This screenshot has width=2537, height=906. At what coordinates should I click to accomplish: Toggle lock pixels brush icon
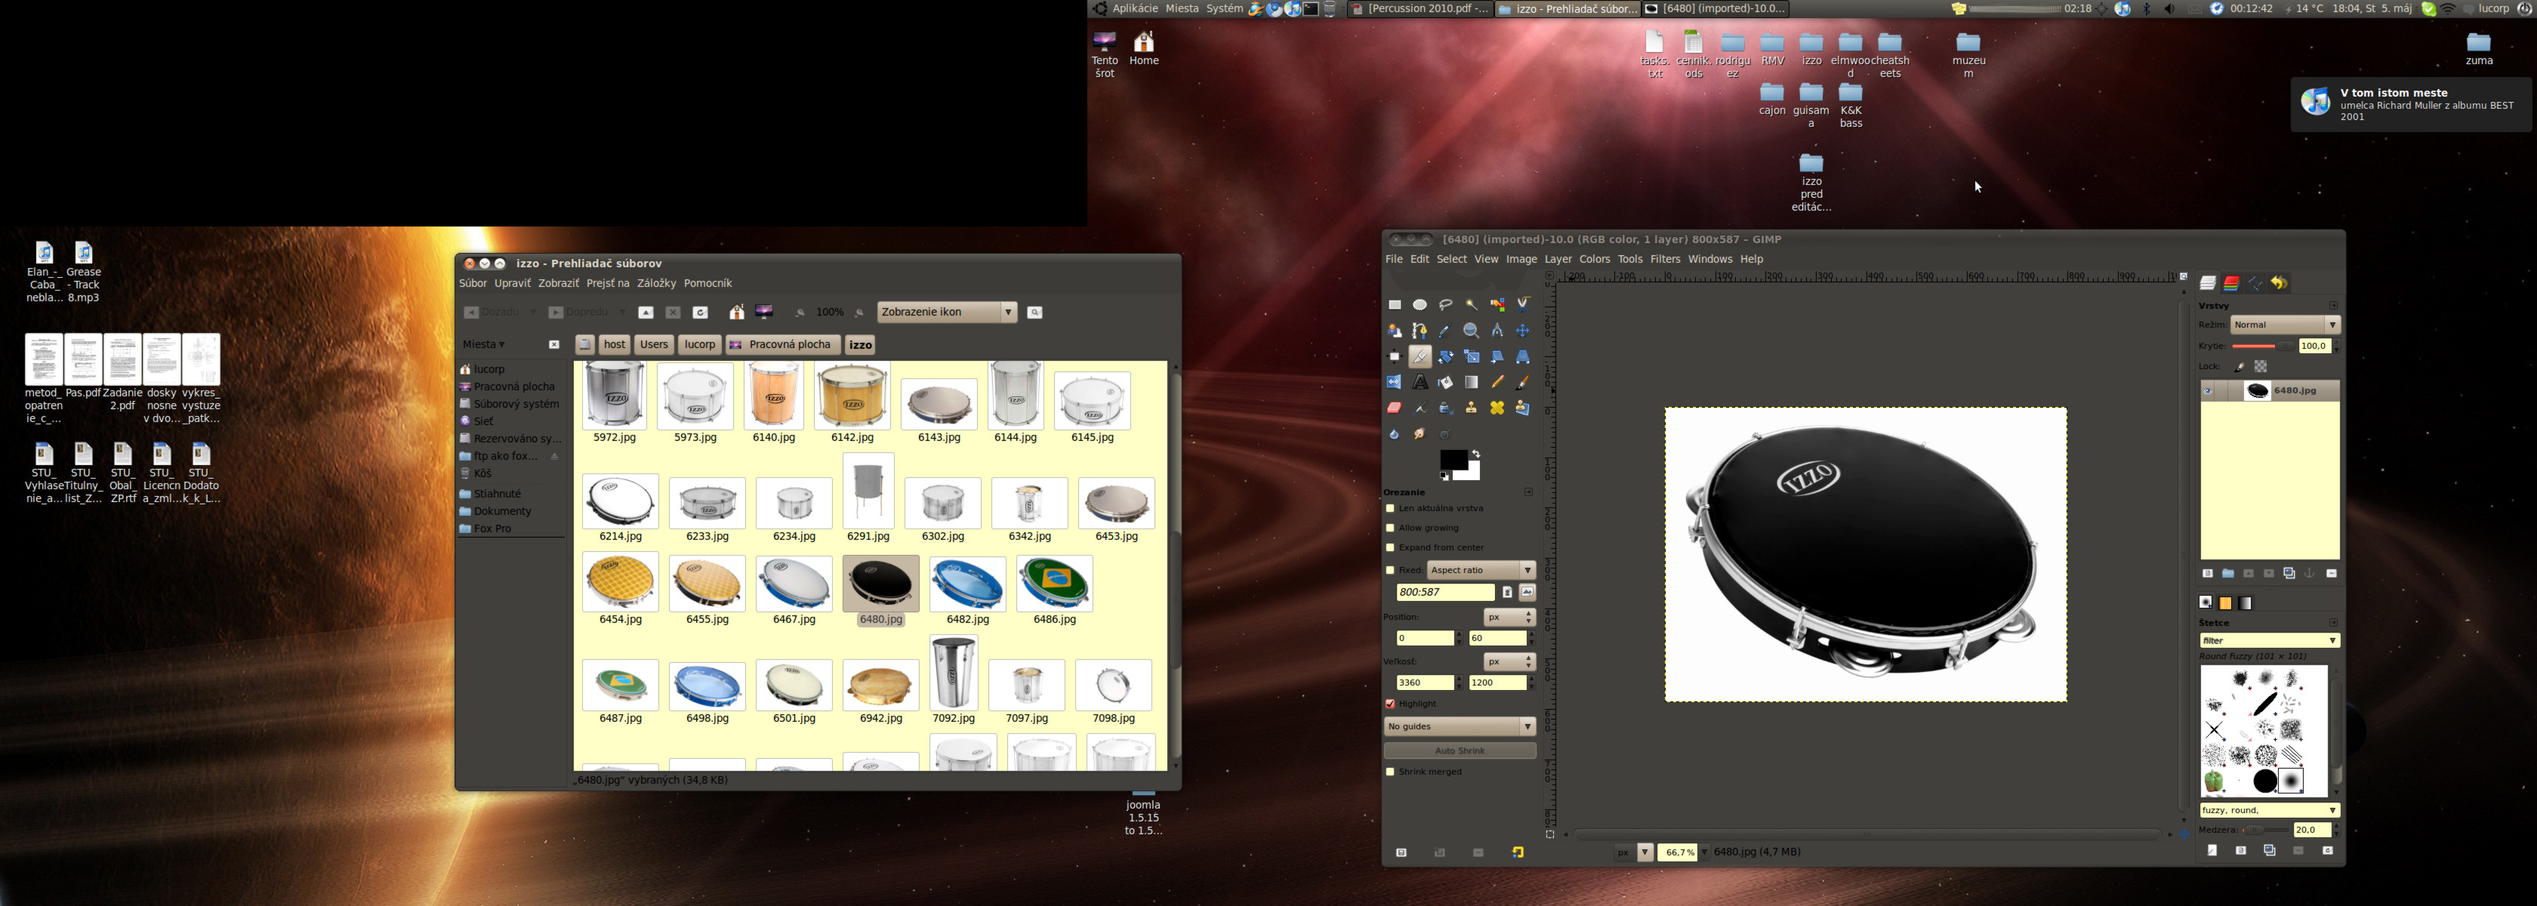(2239, 366)
